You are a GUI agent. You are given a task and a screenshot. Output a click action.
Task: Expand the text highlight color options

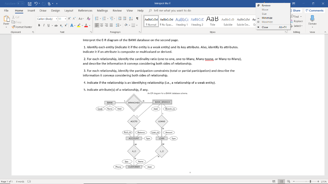pyautogui.click(x=82, y=25)
